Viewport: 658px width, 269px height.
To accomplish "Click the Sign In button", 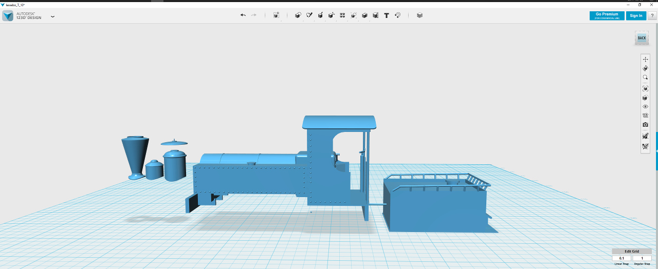I will [x=636, y=15].
